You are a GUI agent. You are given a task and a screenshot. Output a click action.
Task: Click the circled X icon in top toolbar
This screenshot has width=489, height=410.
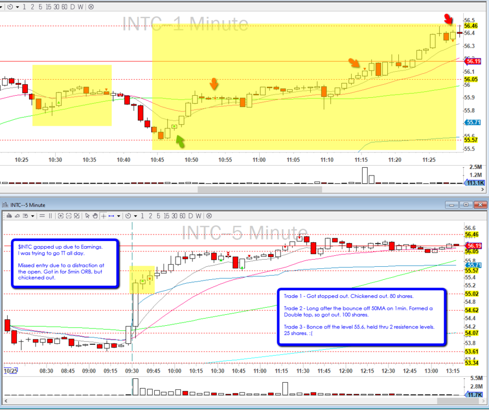click(90, 7)
